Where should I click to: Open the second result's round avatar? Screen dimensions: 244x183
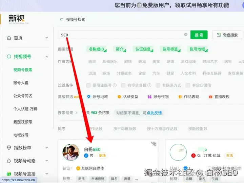point(178,152)
